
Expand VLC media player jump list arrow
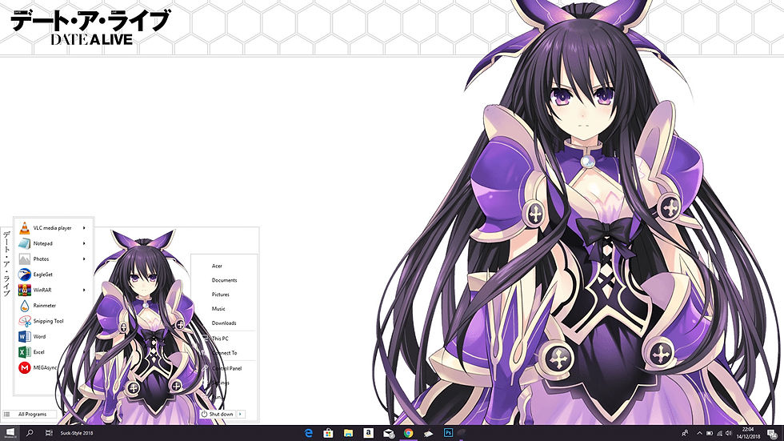point(84,228)
